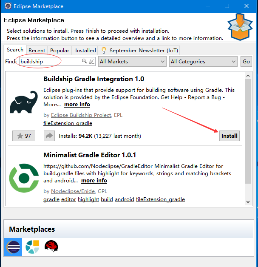Image resolution: width=258 pixels, height=267 pixels.
Task: Switch to the Search tab
Action: (15, 50)
